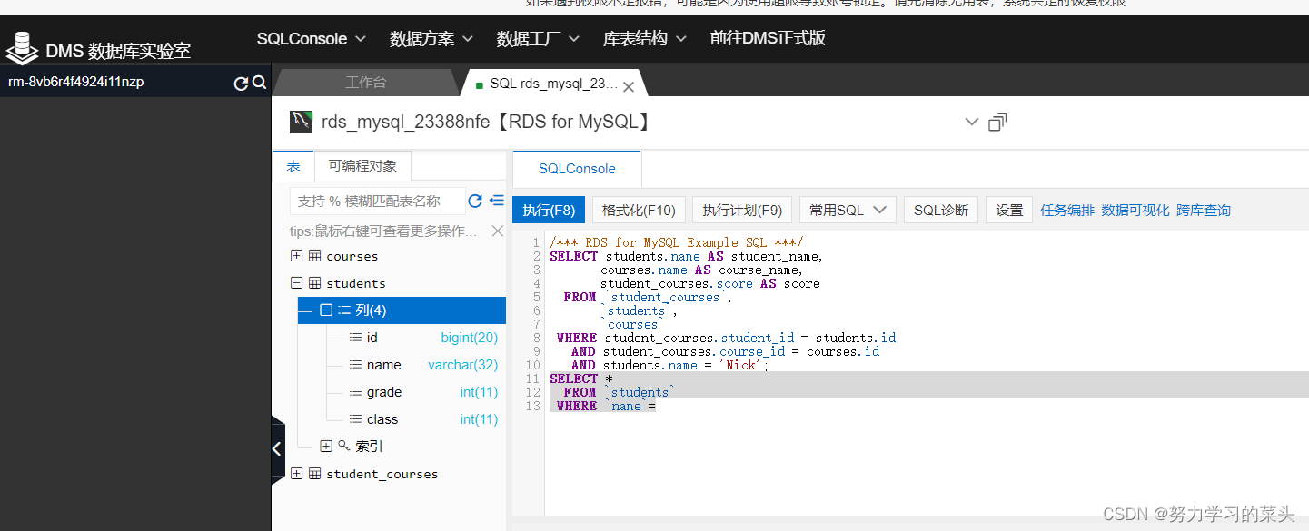The height and width of the screenshot is (531, 1309).
Task: Click editor line 1 example SQL comment
Action: point(677,242)
